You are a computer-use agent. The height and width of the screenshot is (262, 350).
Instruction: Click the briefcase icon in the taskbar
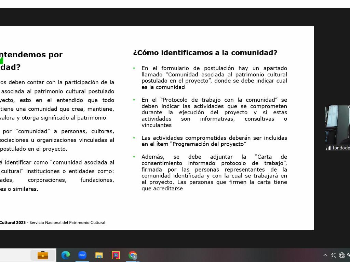tap(43, 255)
